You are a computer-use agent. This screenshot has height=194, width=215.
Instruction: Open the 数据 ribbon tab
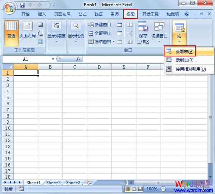tap(99, 14)
